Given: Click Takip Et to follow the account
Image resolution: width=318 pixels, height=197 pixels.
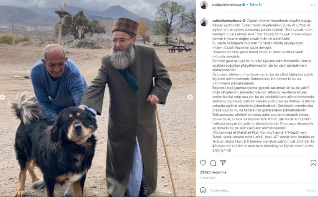Looking at the screenshot, I should click(256, 5).
